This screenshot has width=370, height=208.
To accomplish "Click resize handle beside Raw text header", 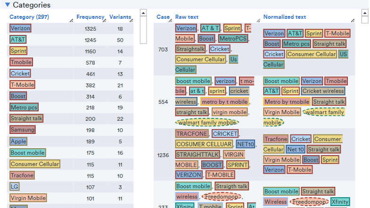I will pyautogui.click(x=257, y=20).
